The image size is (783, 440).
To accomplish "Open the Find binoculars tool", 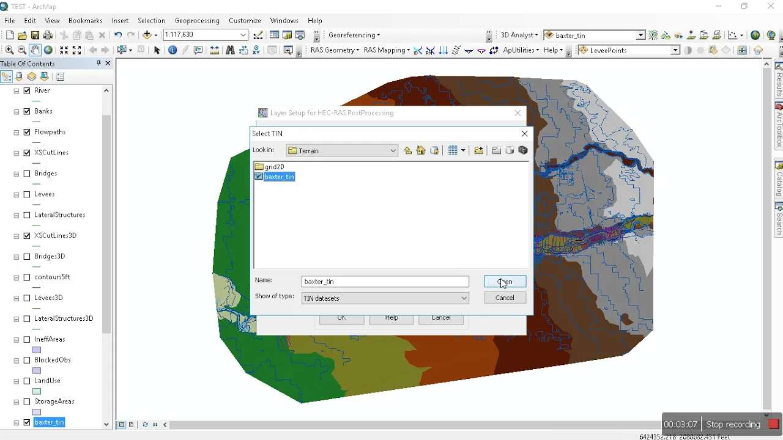I will click(x=230, y=50).
